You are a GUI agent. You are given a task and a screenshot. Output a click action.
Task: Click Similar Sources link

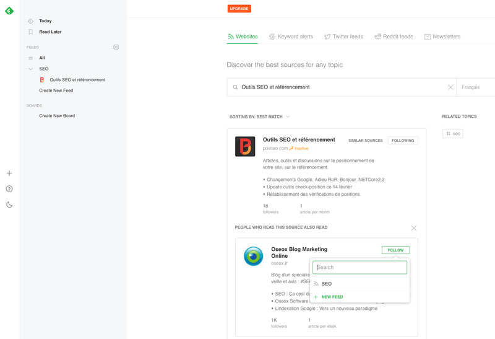tap(365, 141)
